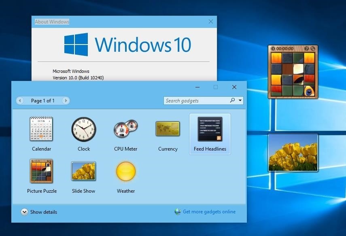This screenshot has width=346, height=236.
Task: Click the Picture Puzzle shuffle icon
Action: pyautogui.click(x=313, y=49)
